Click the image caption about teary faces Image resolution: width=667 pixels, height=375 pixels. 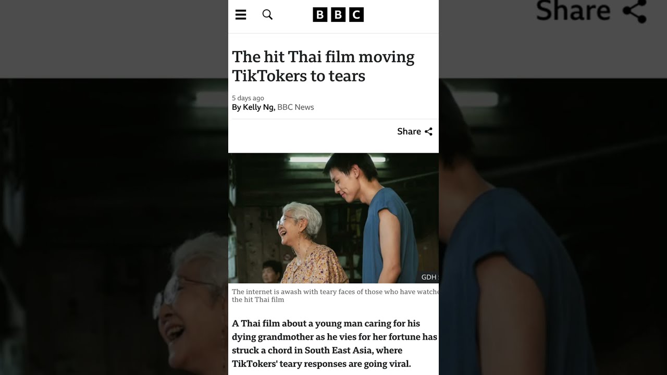tap(335, 296)
